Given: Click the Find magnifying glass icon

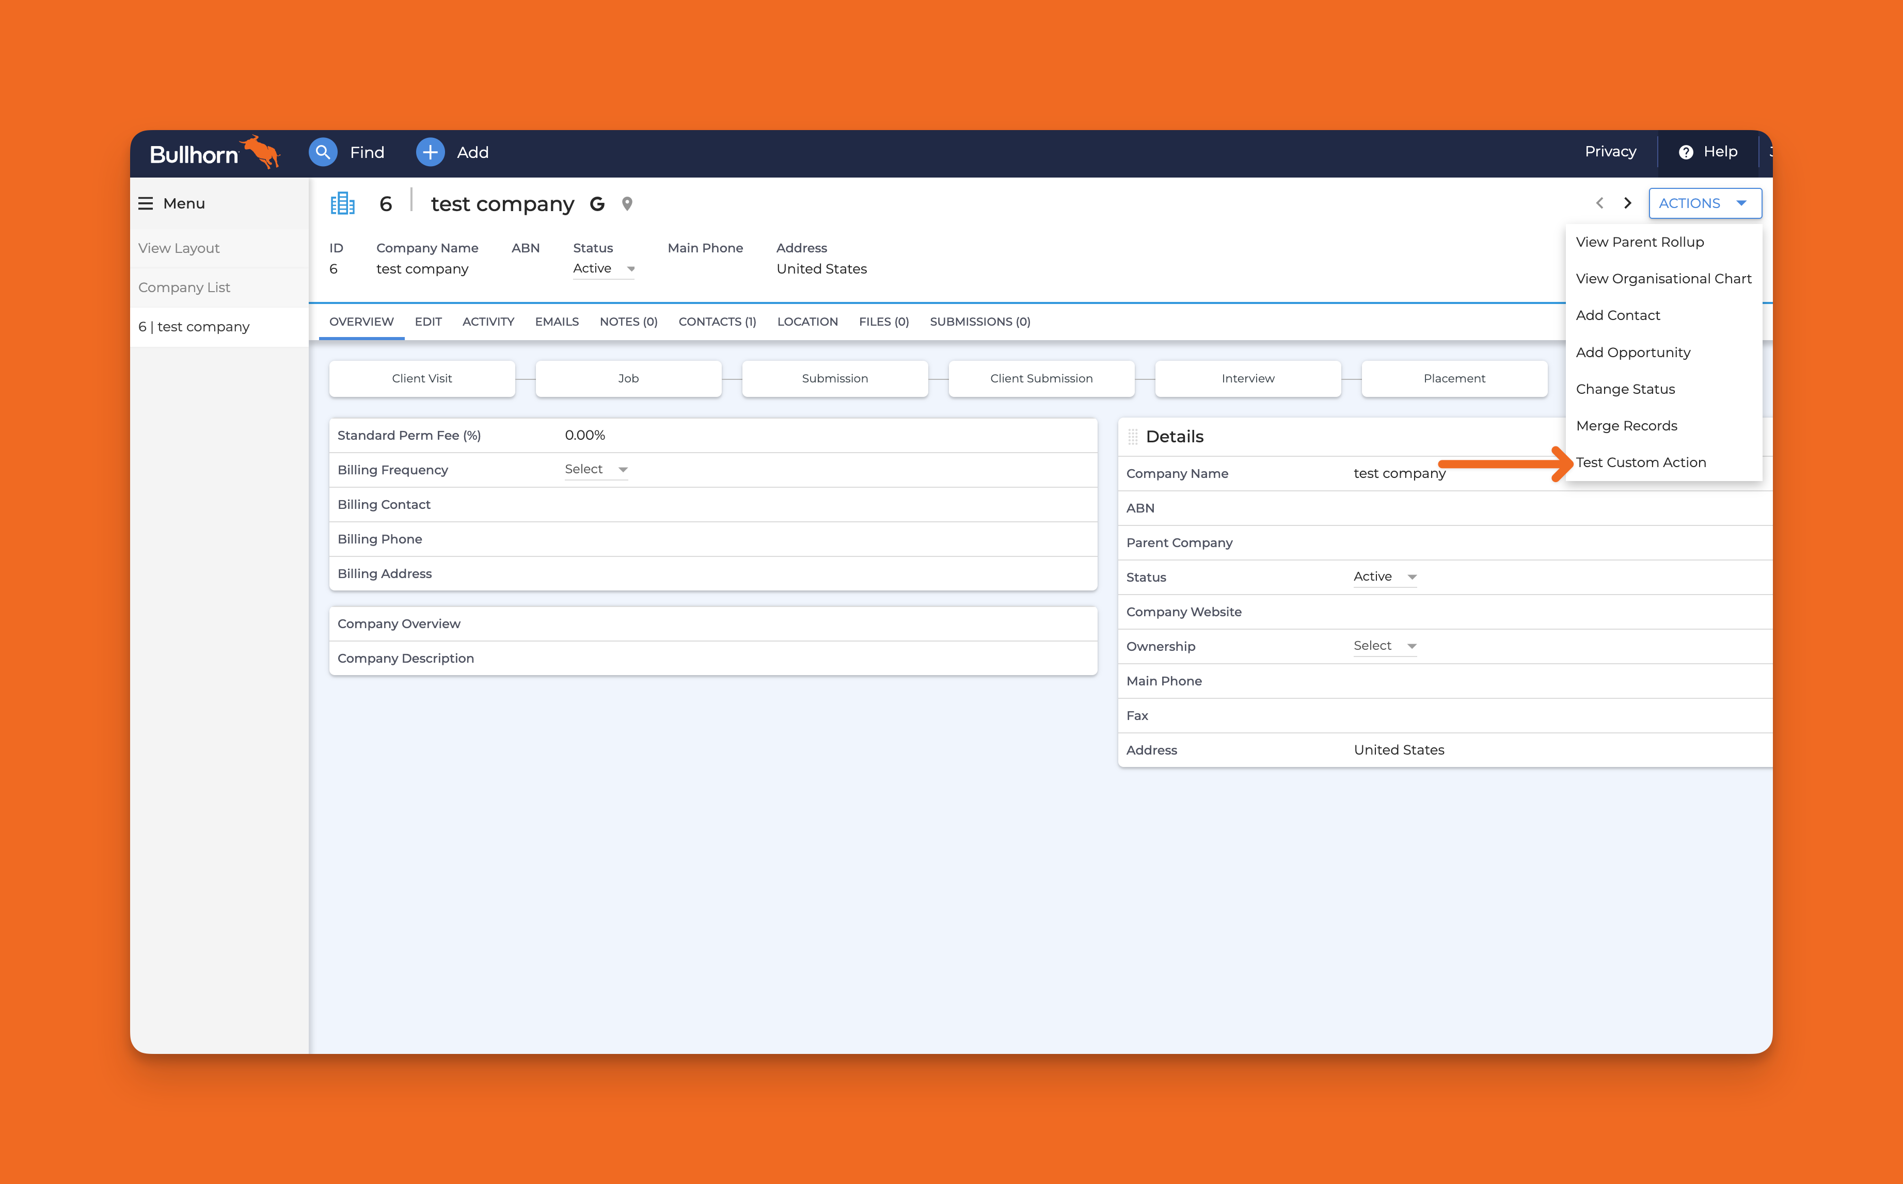Looking at the screenshot, I should pos(323,152).
